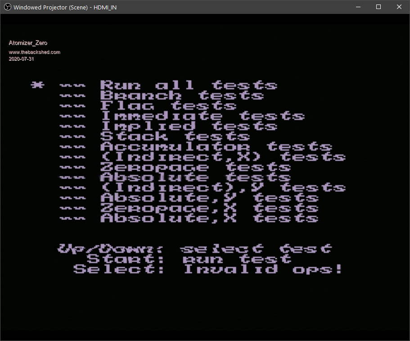Click the Atomizer_Zero username watermark

click(x=28, y=43)
